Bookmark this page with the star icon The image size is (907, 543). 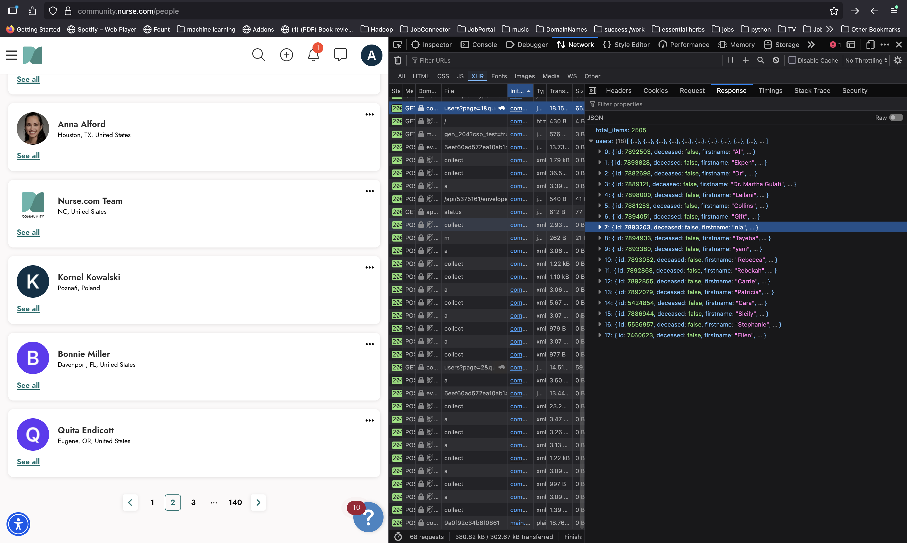pyautogui.click(x=834, y=11)
